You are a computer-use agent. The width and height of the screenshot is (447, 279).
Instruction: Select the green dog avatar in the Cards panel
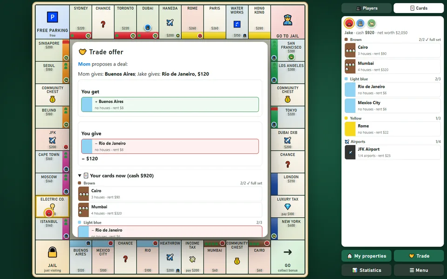(372, 23)
